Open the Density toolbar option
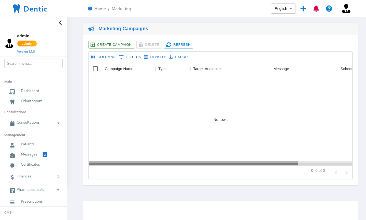 point(155,57)
